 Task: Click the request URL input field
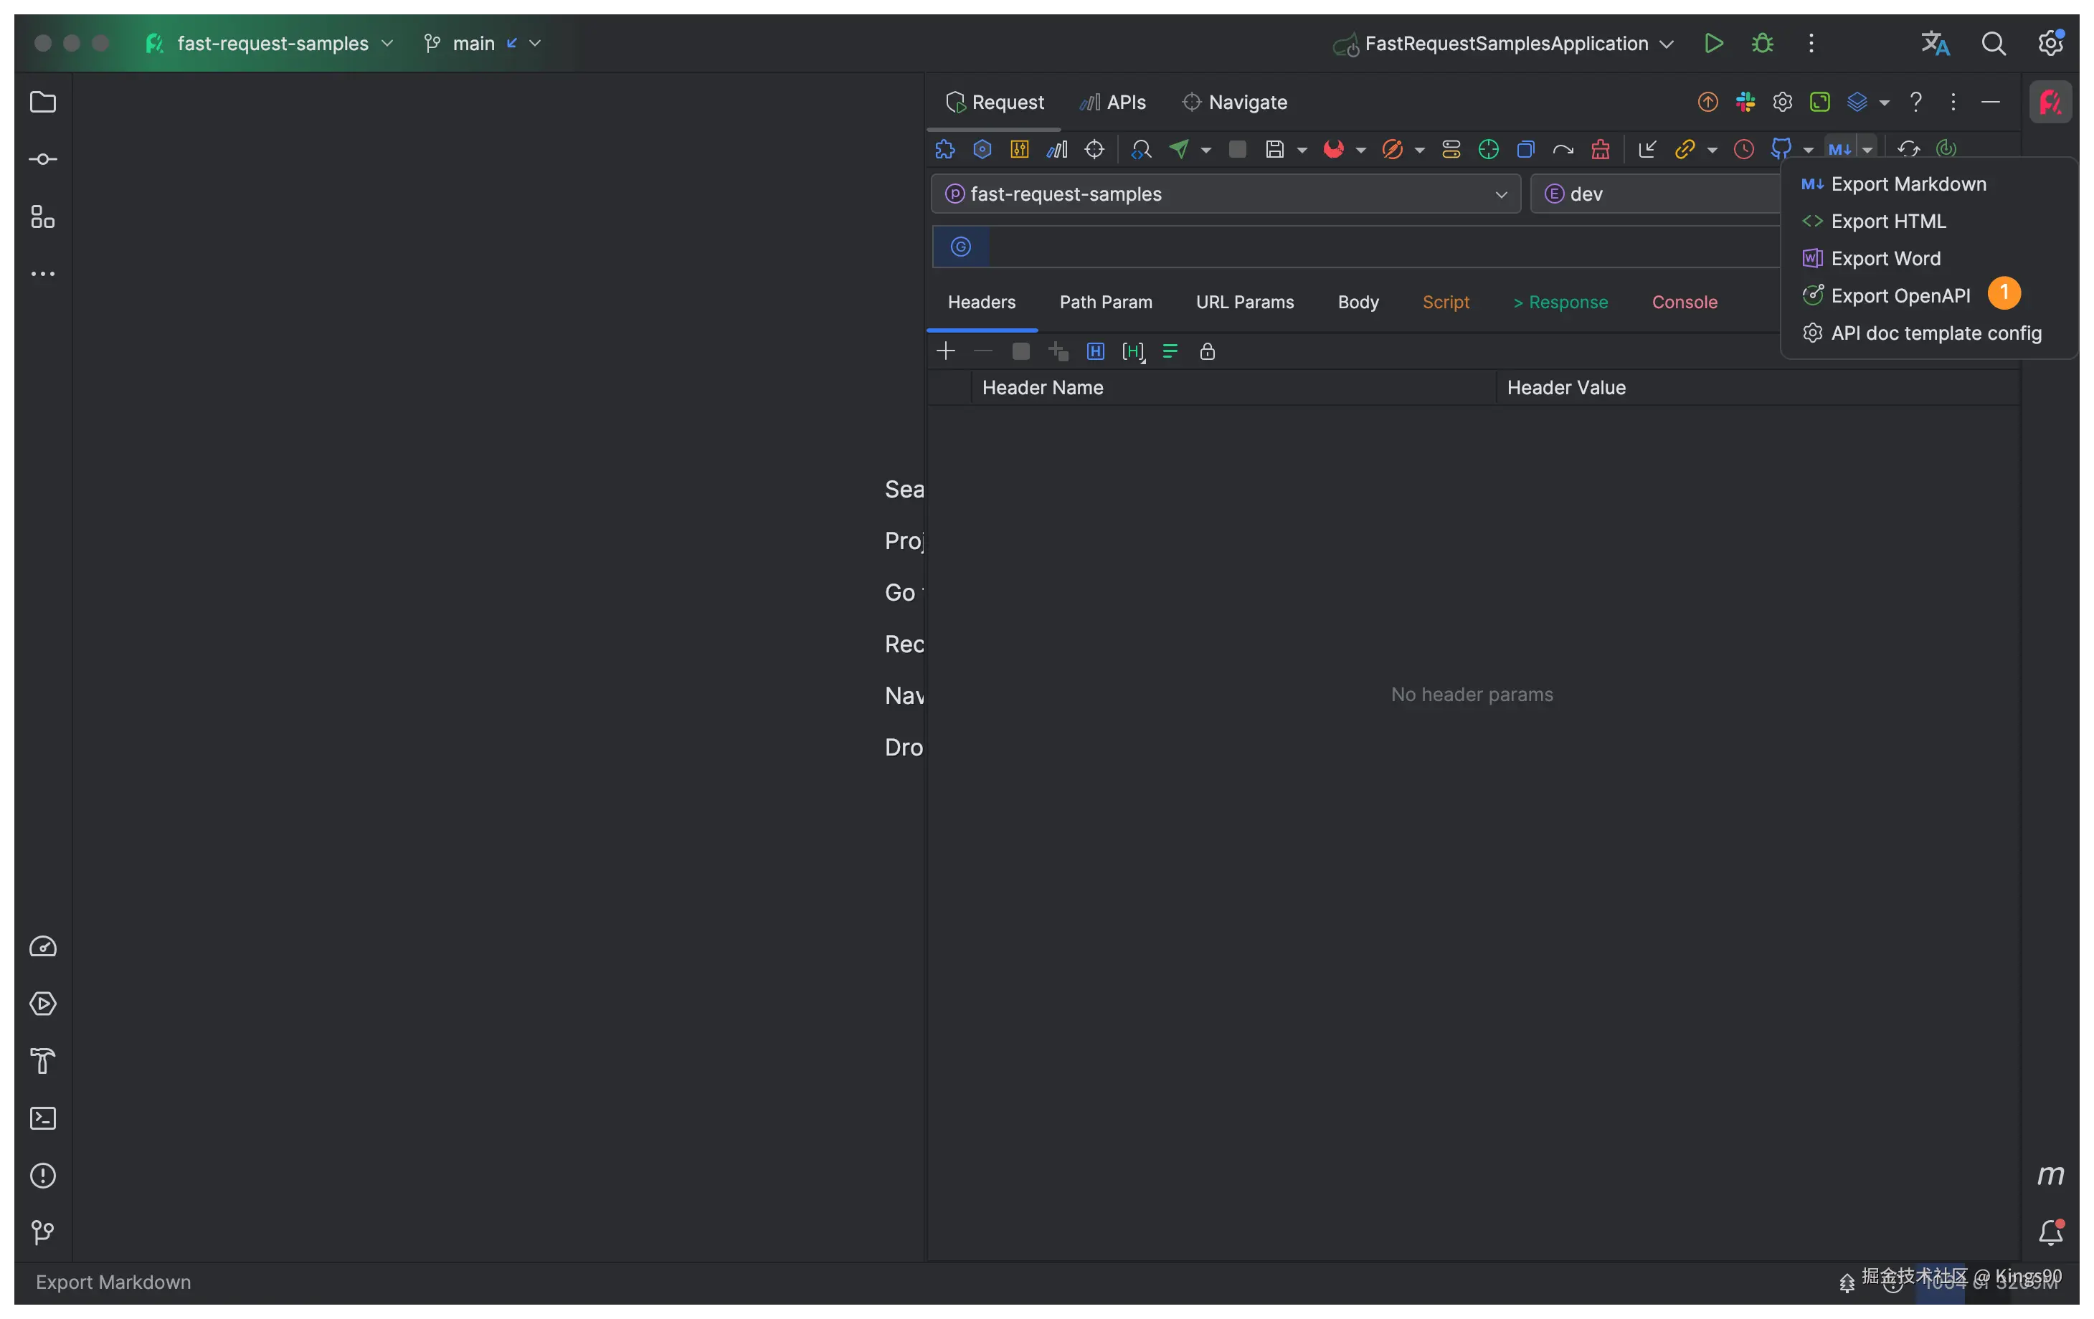(x=1383, y=247)
